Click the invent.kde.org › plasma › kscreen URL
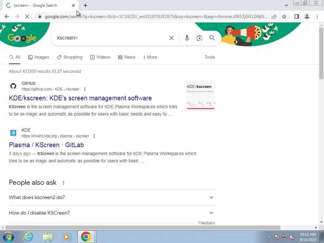The image size is (324, 243). (x=55, y=136)
